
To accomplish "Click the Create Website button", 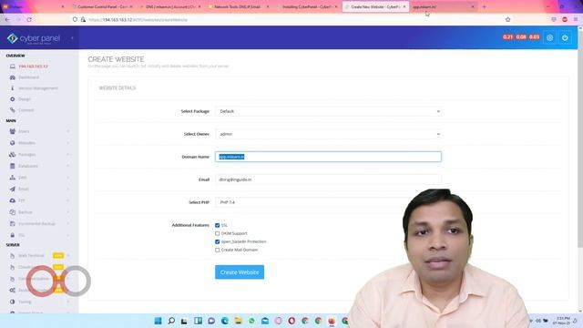I will 240,272.
